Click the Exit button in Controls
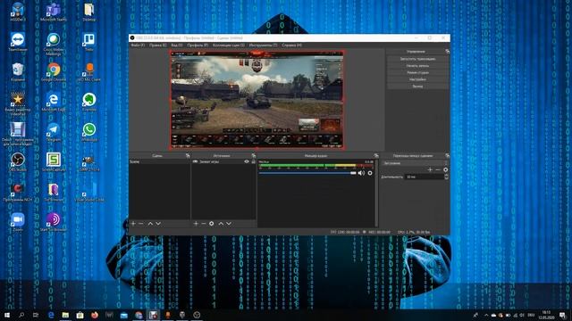The height and width of the screenshot is (321, 572). tap(417, 86)
